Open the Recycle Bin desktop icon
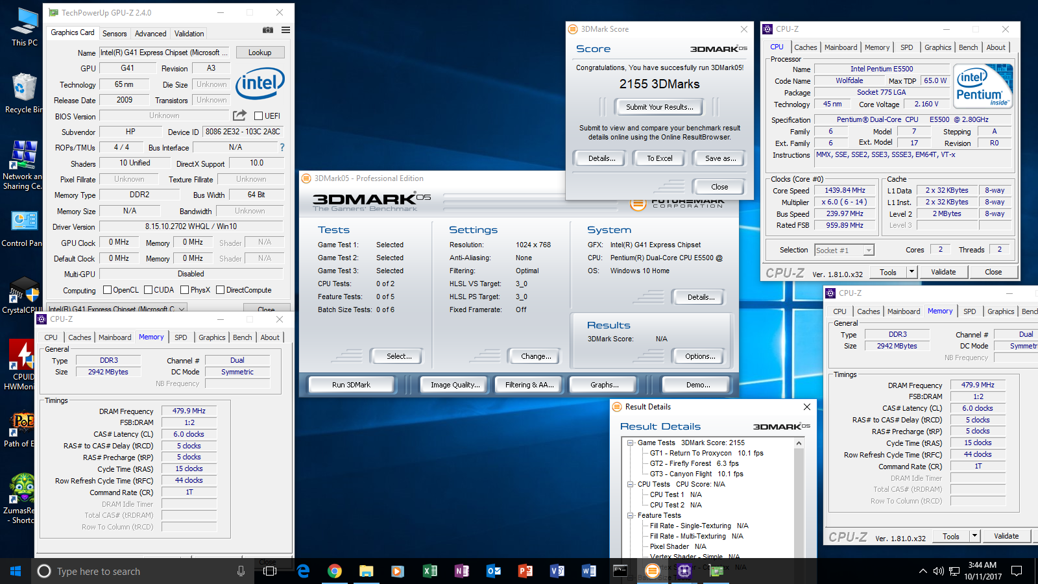 coord(23,93)
